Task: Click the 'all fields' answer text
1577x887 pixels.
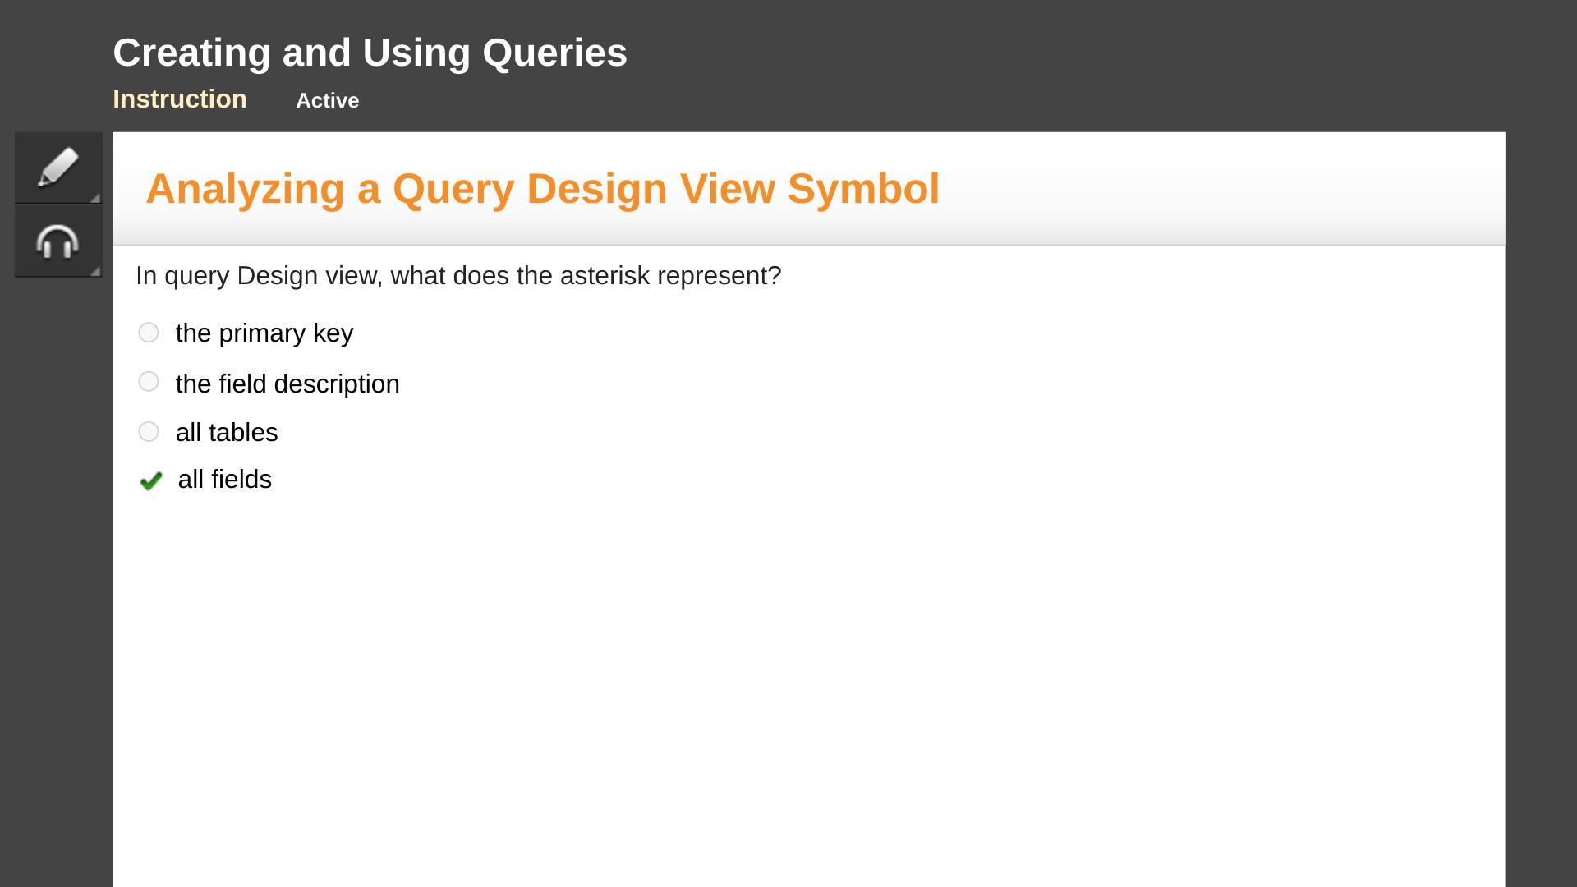Action: (224, 480)
